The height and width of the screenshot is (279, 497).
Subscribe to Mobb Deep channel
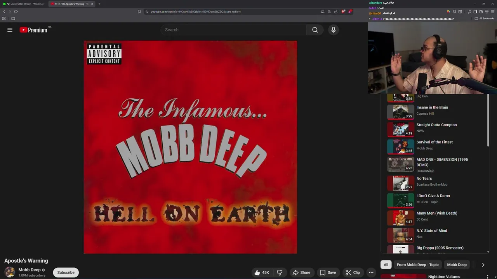point(66,272)
